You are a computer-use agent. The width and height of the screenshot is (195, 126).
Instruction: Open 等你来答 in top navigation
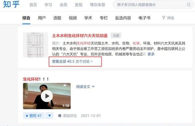tap(97, 5)
